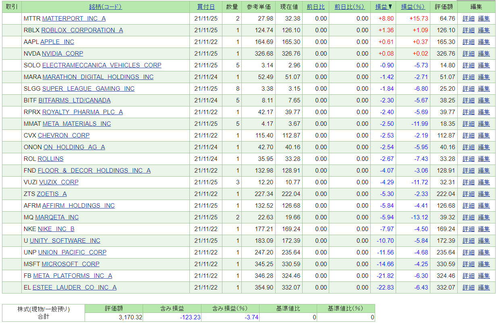Open ELECTRAMECCANICA_VEHICLES_CORP link

pyautogui.click(x=102, y=65)
